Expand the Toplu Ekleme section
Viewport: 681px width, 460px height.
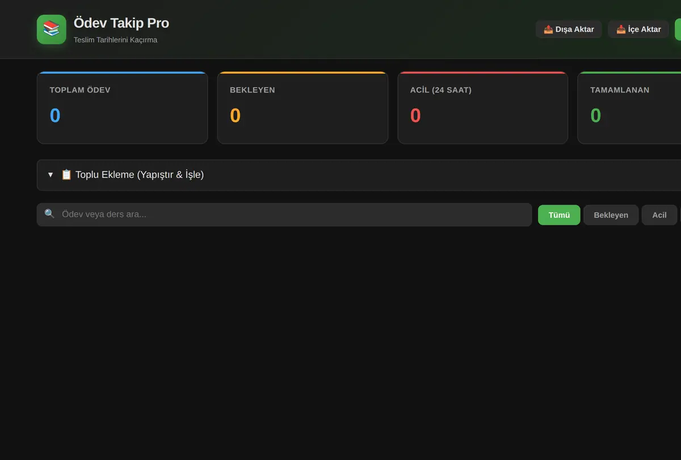[x=359, y=175]
